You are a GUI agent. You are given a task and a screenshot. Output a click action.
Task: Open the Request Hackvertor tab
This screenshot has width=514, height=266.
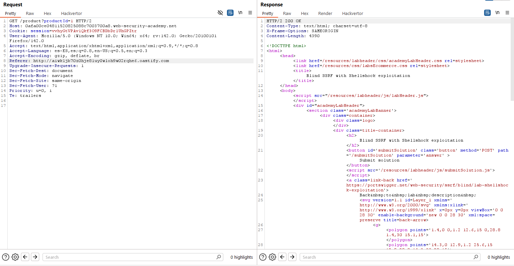71,14
